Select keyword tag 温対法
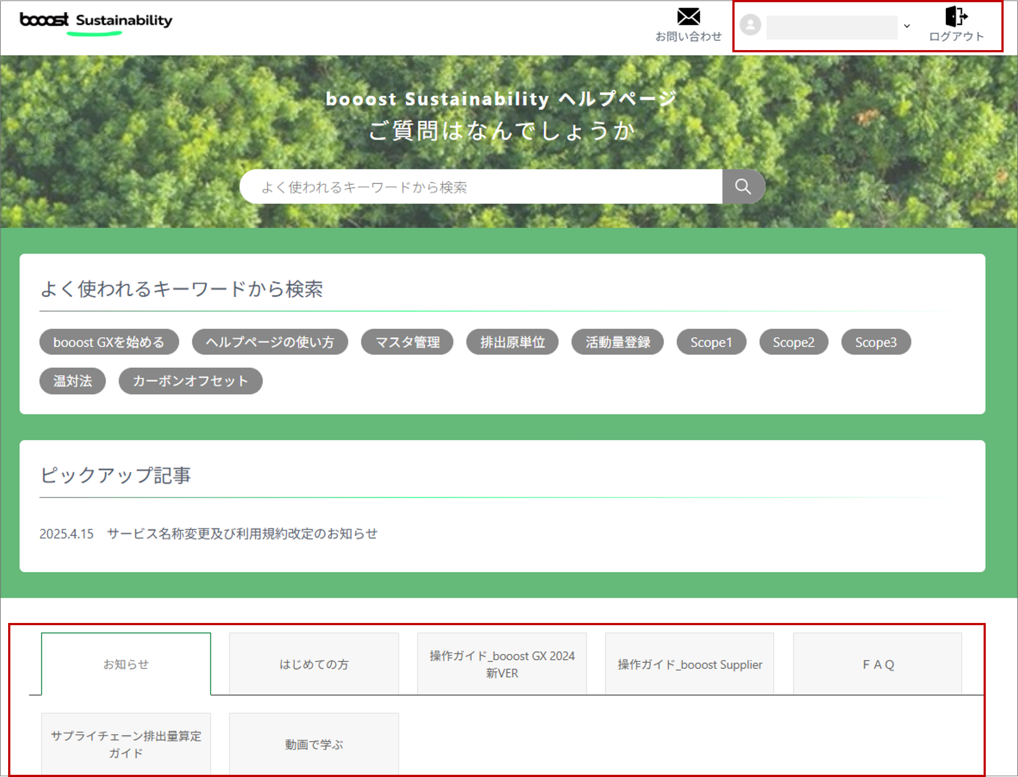Screen dimensions: 1018x777 coord(73,381)
